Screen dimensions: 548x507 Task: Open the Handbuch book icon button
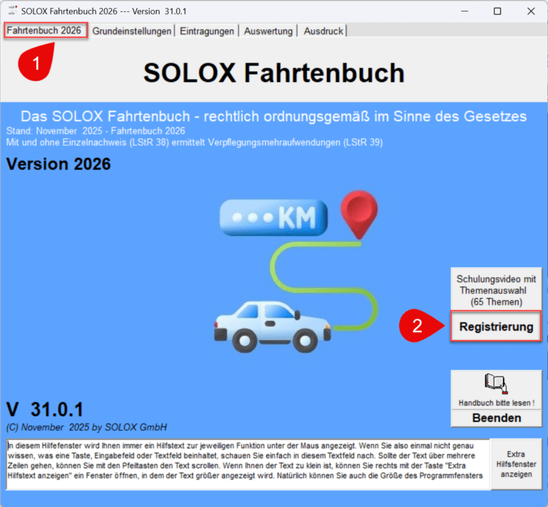pyautogui.click(x=495, y=389)
